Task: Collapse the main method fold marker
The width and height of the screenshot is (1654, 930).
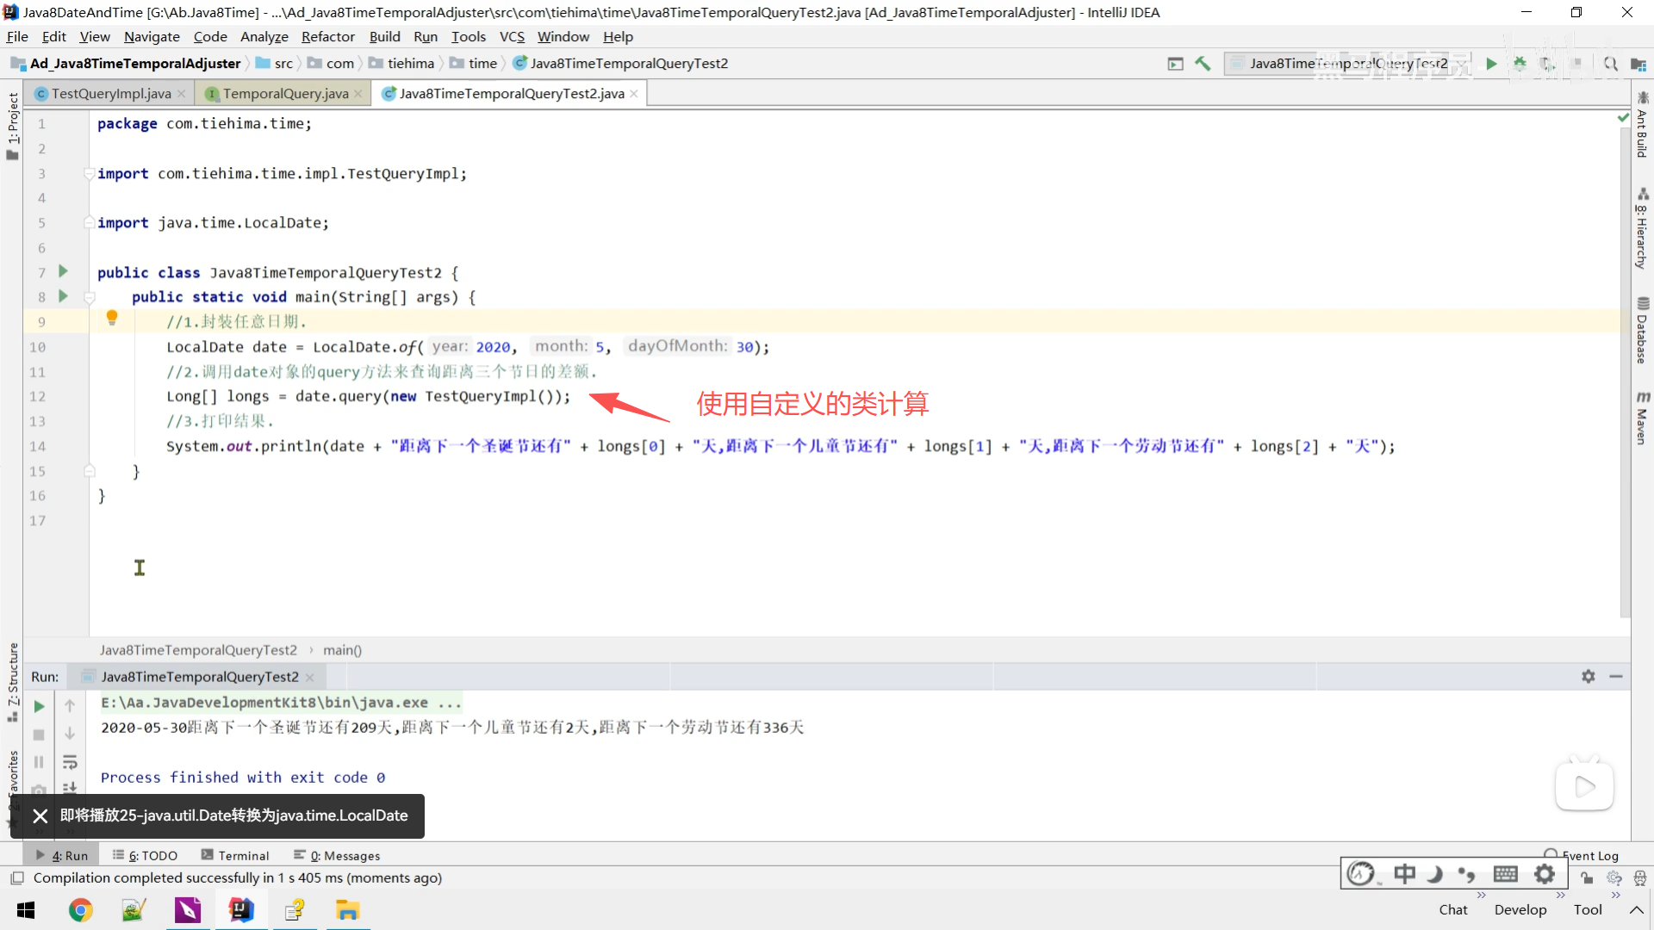Action: pos(89,297)
